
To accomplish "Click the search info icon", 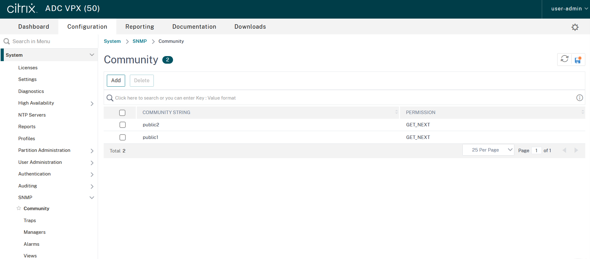I will (x=579, y=98).
